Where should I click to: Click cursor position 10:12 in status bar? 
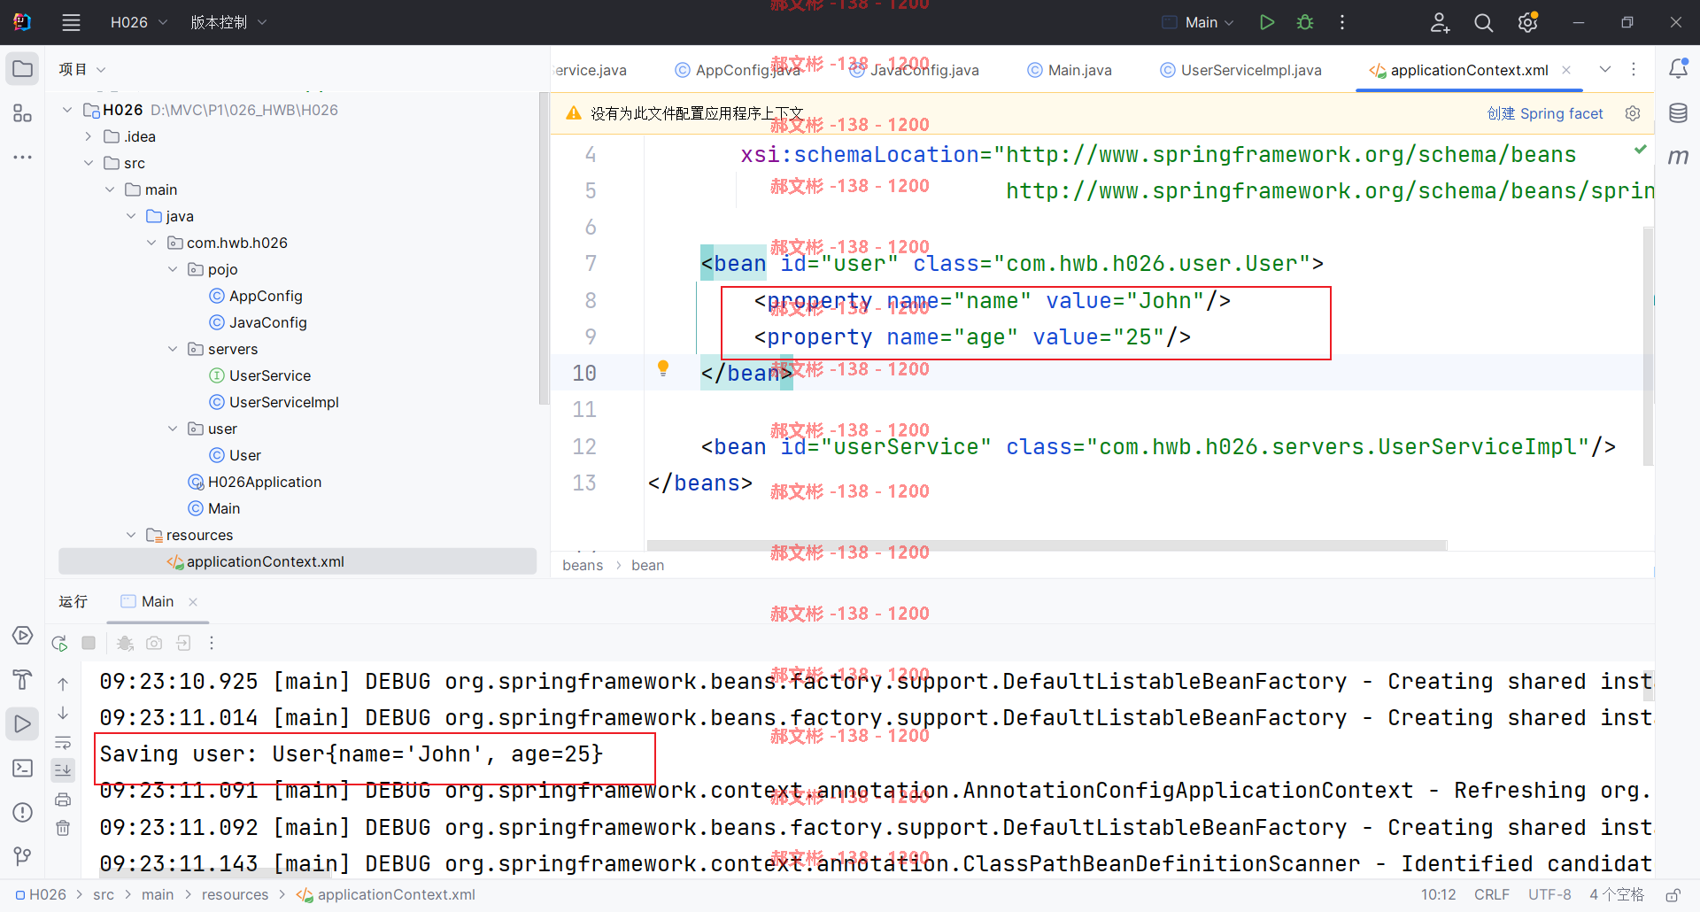(1439, 895)
